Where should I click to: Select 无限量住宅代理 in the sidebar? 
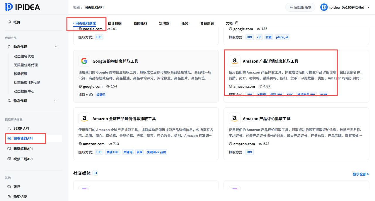point(26,65)
